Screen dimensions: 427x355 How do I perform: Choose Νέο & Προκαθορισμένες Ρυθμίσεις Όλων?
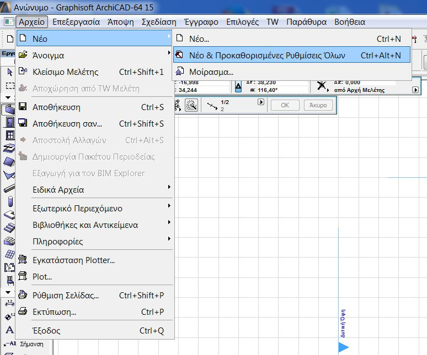click(x=292, y=55)
